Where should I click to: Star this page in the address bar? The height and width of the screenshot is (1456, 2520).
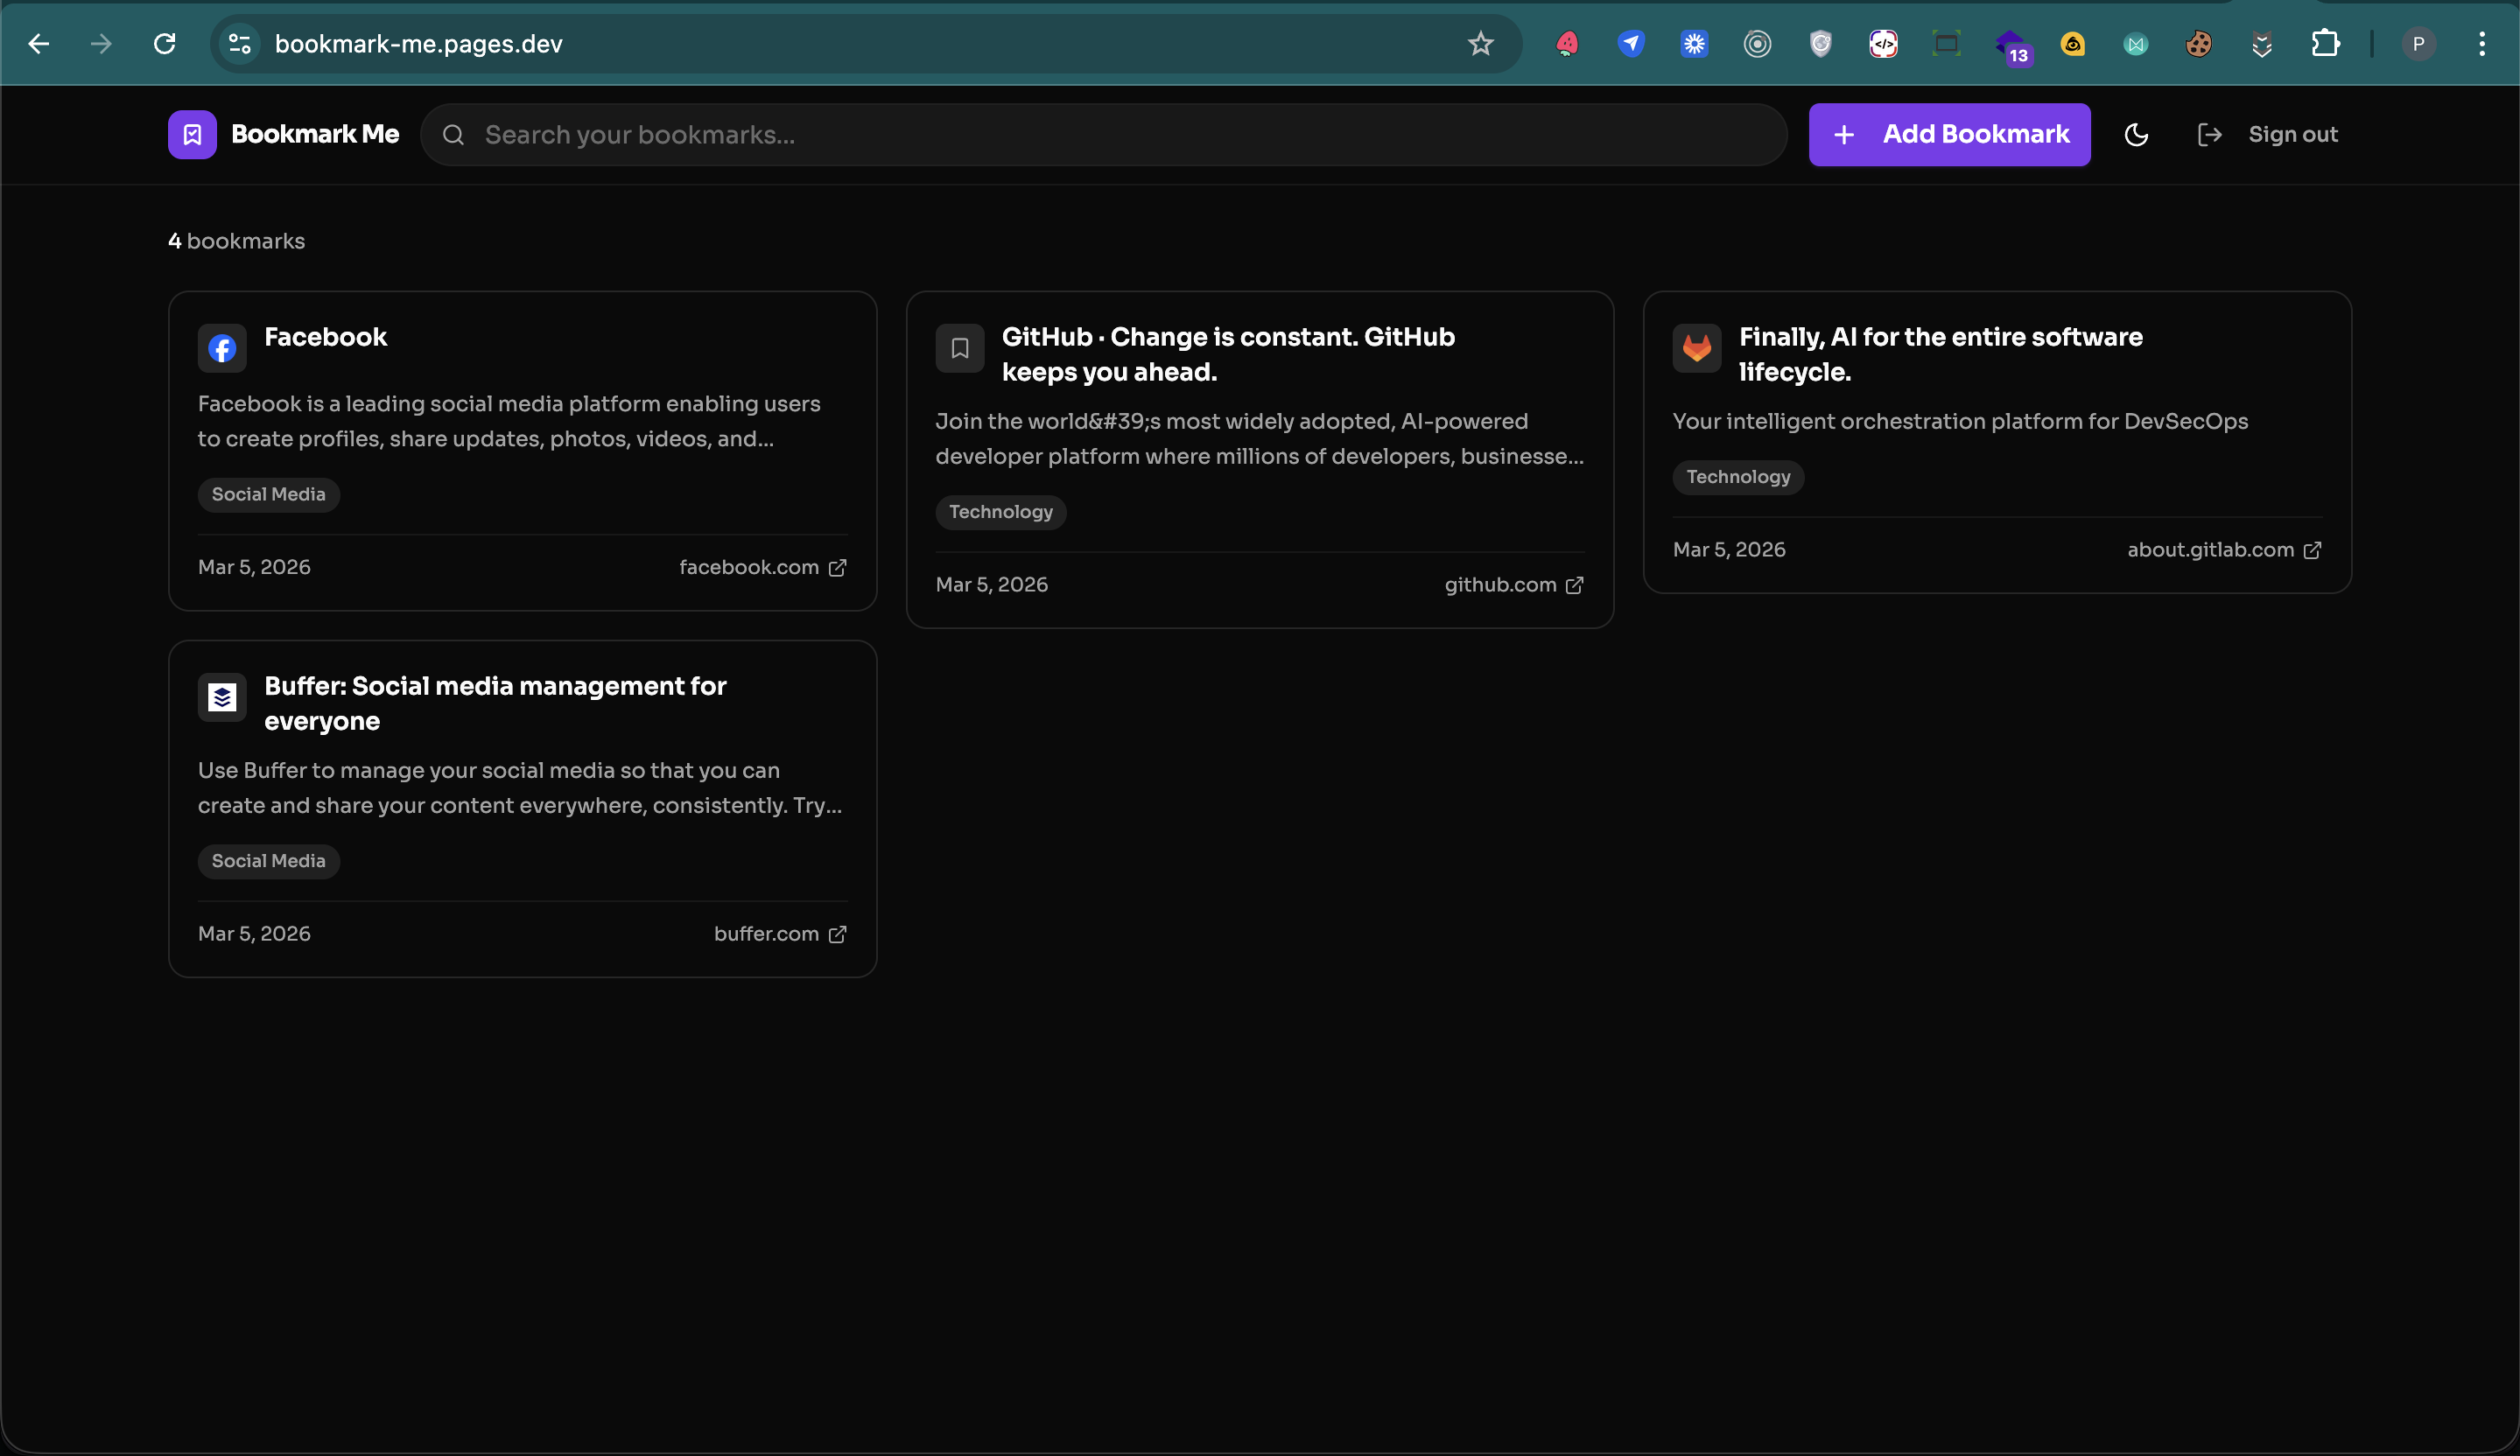click(1480, 44)
